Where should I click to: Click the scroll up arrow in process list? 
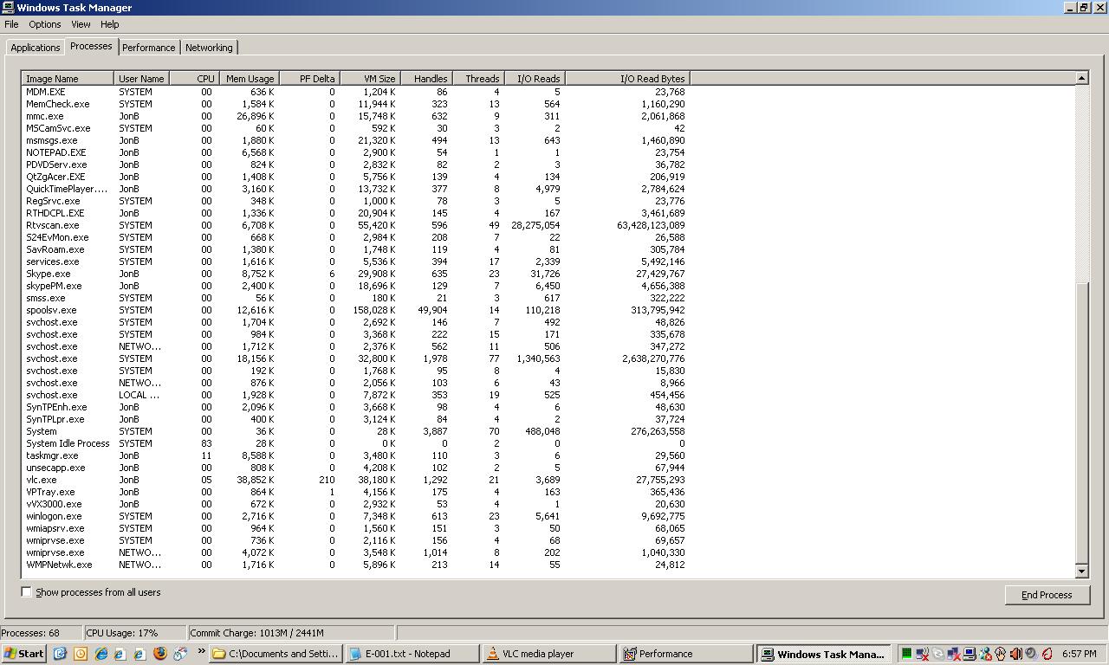tap(1081, 79)
